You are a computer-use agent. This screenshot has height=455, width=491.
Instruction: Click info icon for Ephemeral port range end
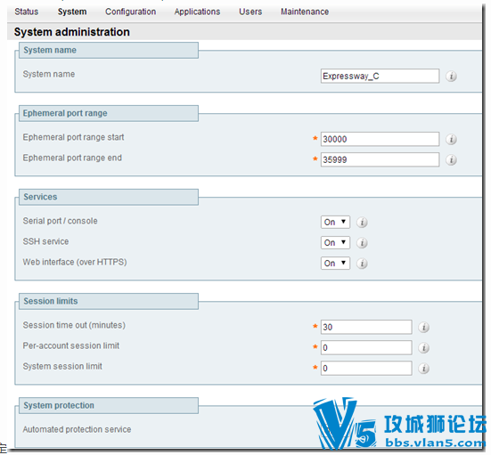(x=451, y=160)
